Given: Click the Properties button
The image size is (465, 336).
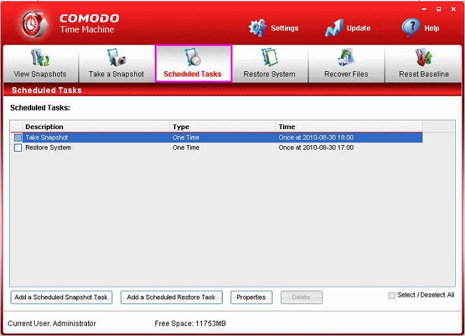Looking at the screenshot, I should pos(251,297).
